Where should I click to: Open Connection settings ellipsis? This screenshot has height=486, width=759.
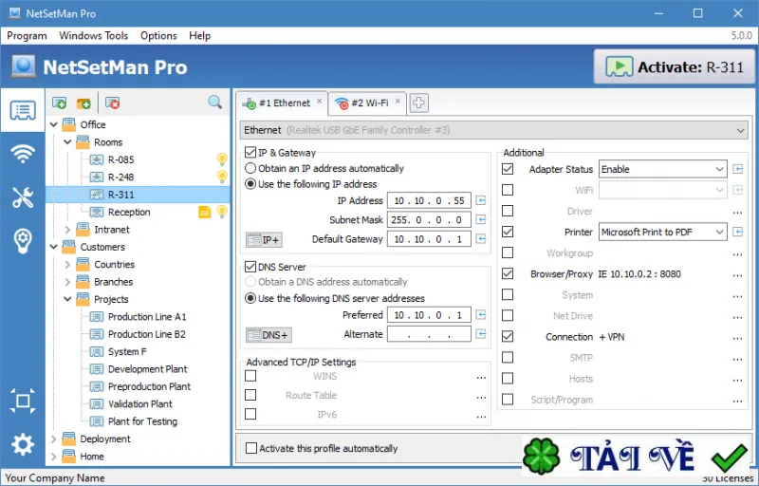737,338
